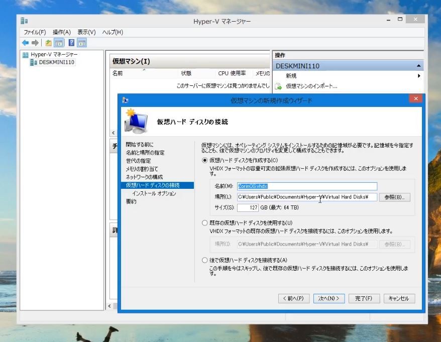Viewport: 441px width, 342px height.
Task: Select 'Create a virtual hard disk' radio option
Action: pyautogui.click(x=204, y=160)
